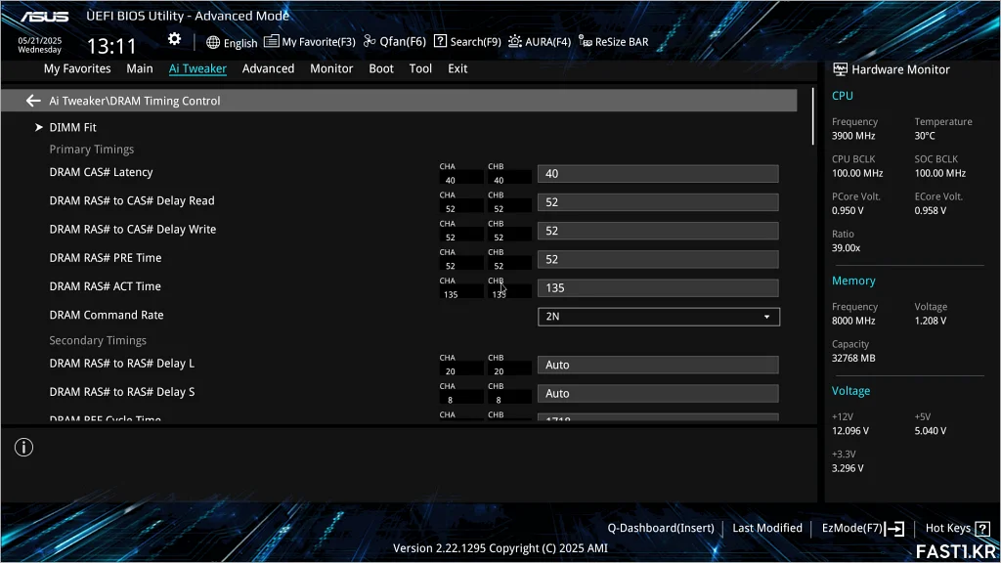The image size is (1001, 563).
Task: Click the back arrow in breadcrumb
Action: point(33,101)
